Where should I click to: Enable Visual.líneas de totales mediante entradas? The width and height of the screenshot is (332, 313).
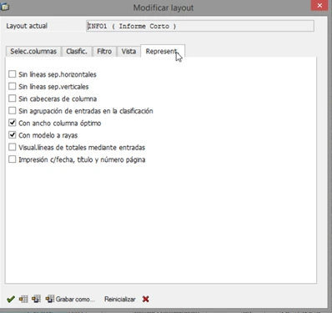coord(13,147)
